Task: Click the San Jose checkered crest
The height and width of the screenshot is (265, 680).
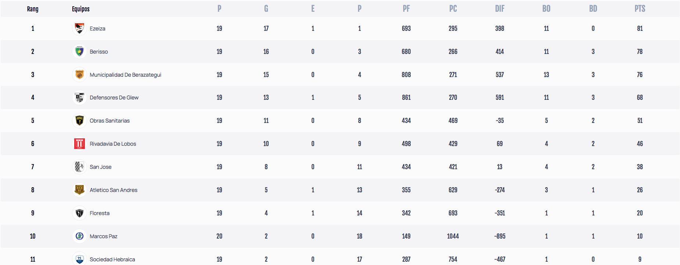Action: coord(79,167)
